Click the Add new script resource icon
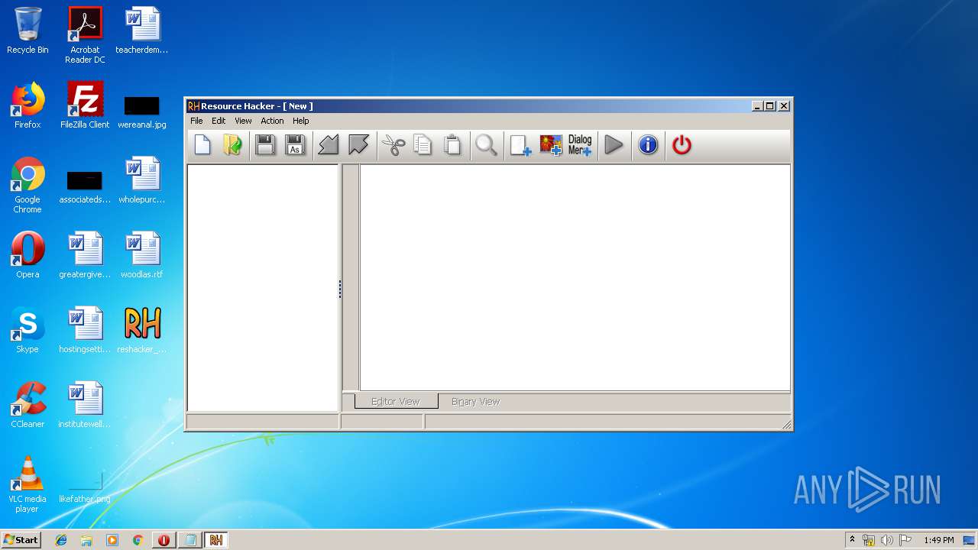 click(520, 144)
